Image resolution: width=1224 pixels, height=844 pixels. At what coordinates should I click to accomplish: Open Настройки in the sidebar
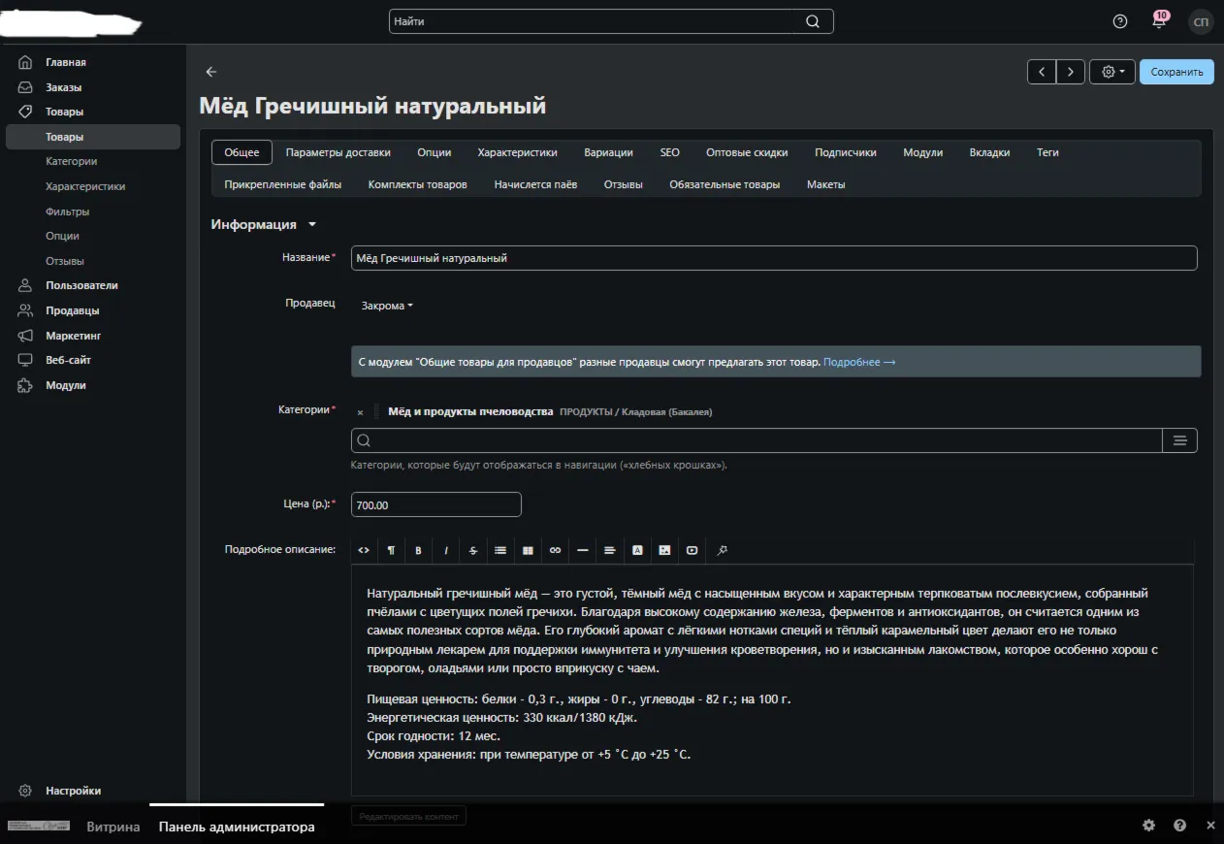[x=74, y=791]
